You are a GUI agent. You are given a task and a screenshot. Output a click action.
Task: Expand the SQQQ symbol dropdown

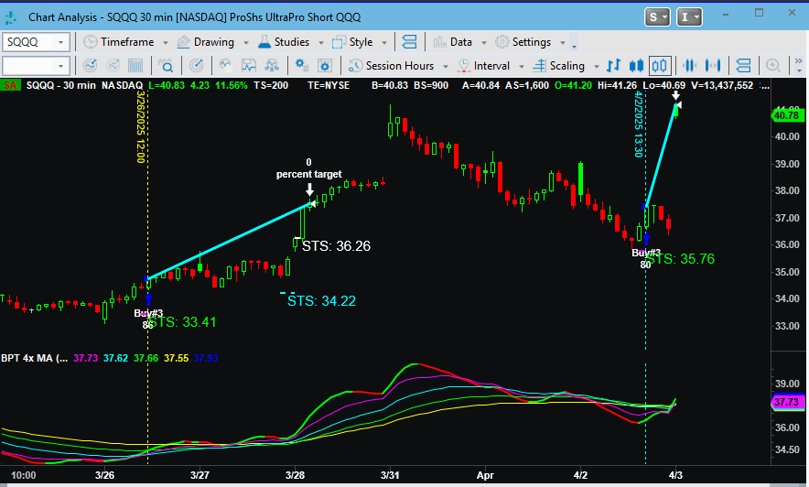click(61, 42)
